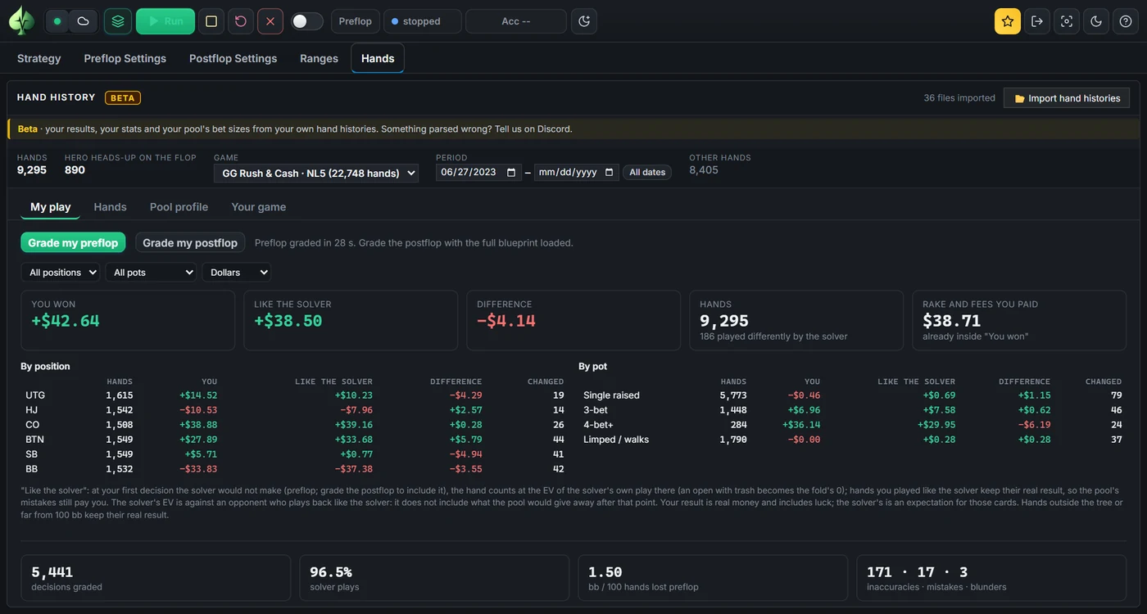Toggle dark mode with the moon icon
The height and width of the screenshot is (614, 1147).
click(x=1096, y=21)
